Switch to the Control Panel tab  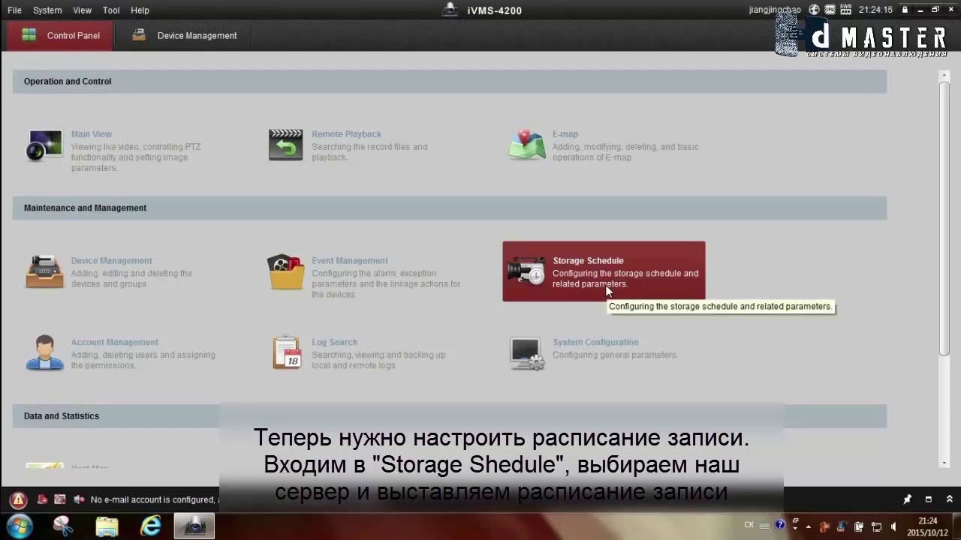coord(59,36)
